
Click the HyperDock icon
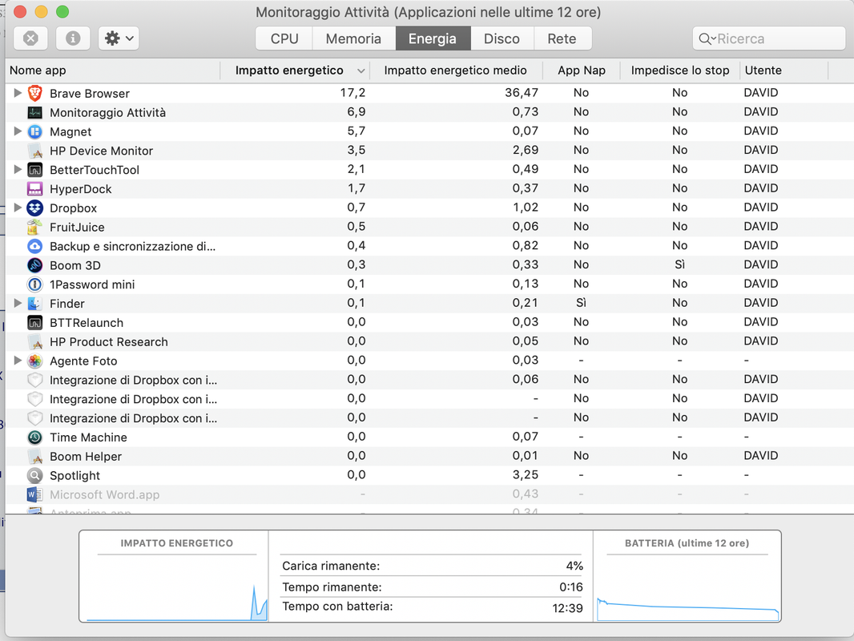coord(35,189)
